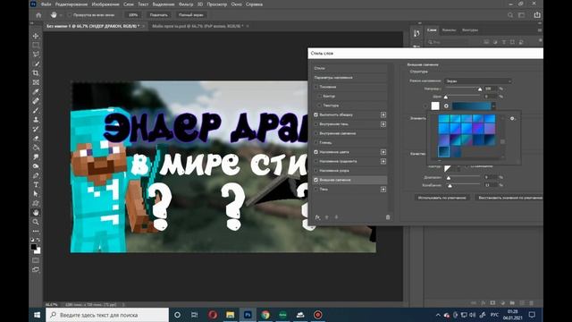Viewport: 572px width, 322px height.
Task: Show hidden icons in system tray
Action: pos(438,315)
